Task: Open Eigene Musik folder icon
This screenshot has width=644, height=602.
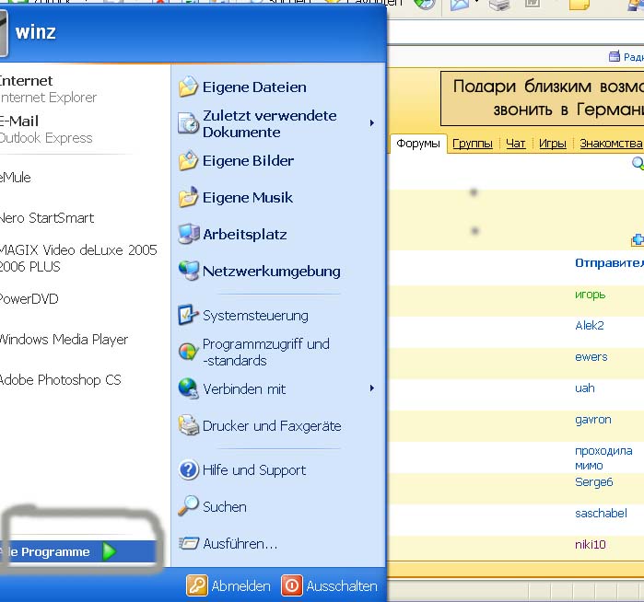Action: (189, 197)
